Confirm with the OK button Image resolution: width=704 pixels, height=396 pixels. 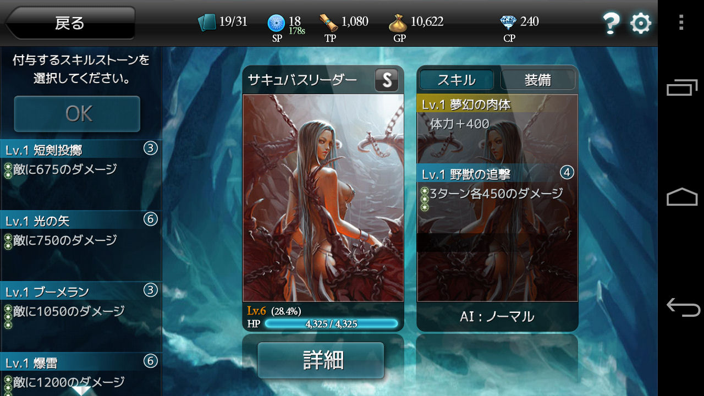click(78, 114)
